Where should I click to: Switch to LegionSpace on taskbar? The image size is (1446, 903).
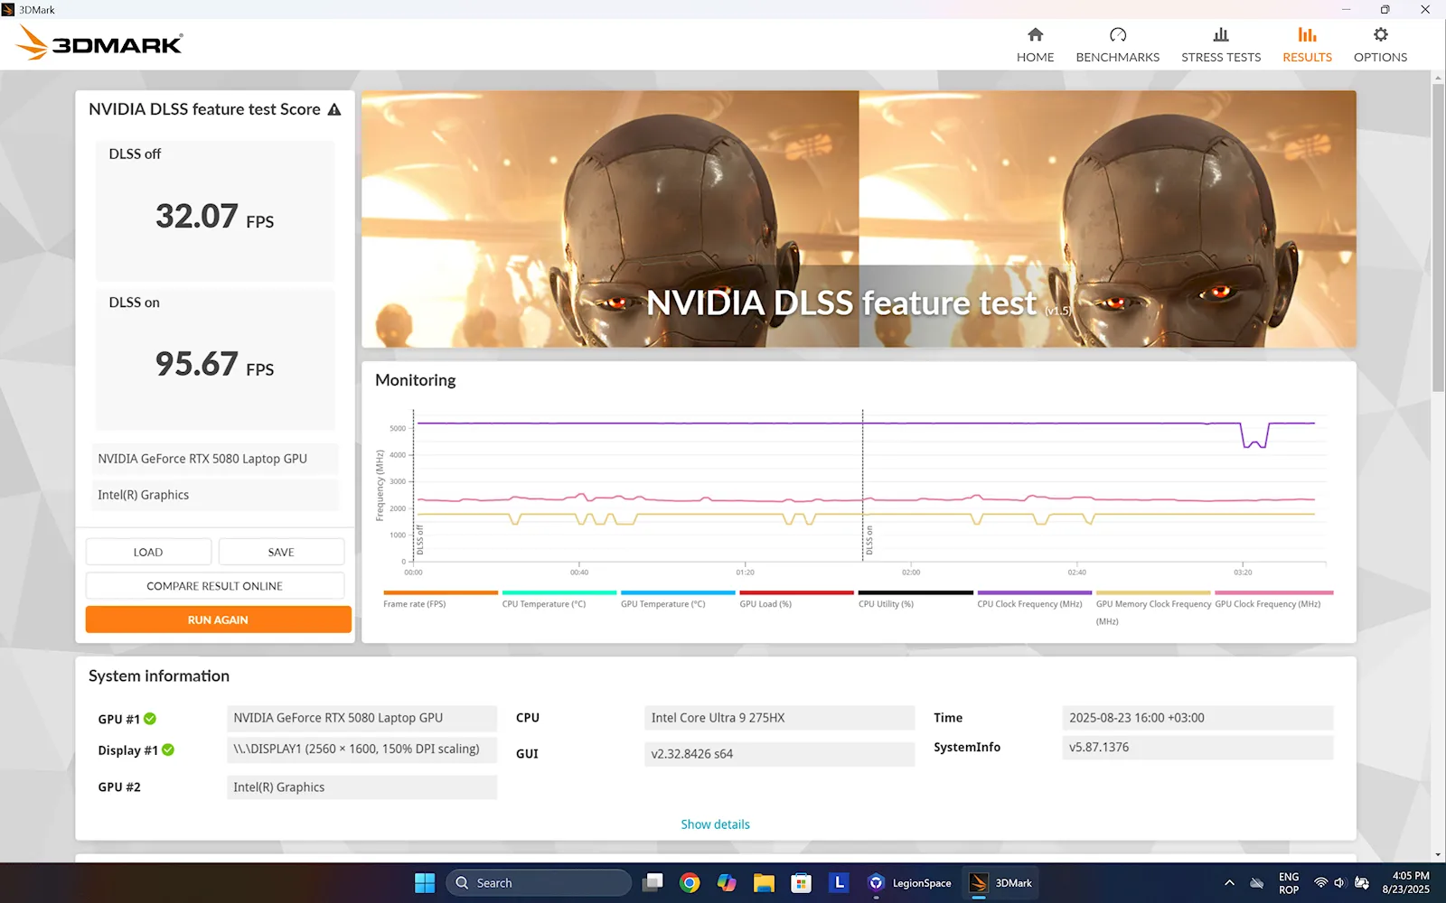pyautogui.click(x=909, y=882)
